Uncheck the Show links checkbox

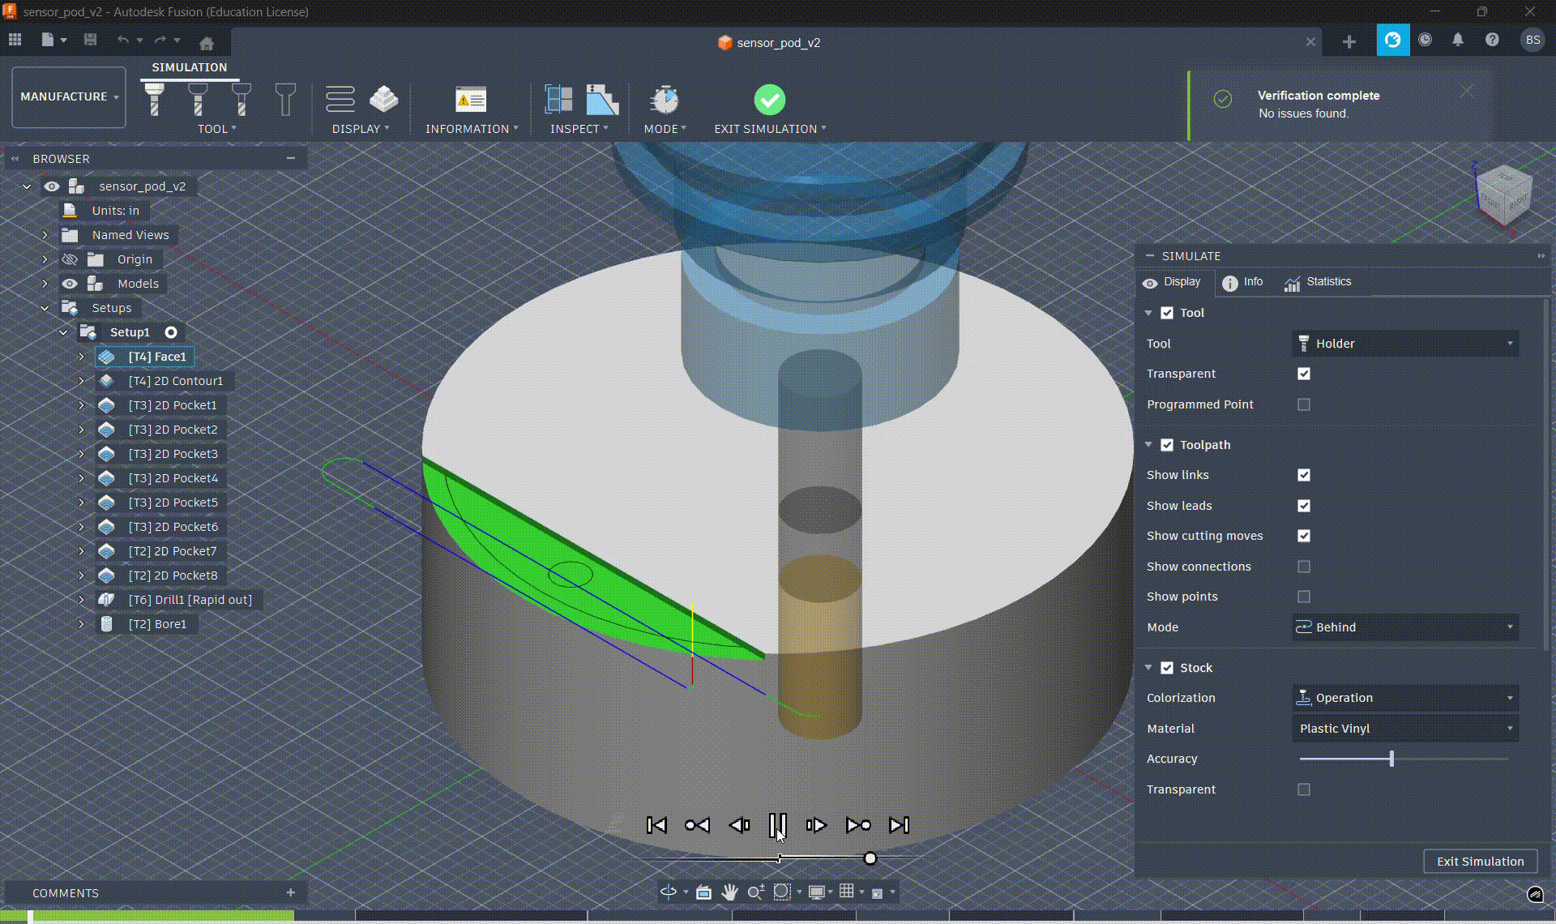[1303, 475]
